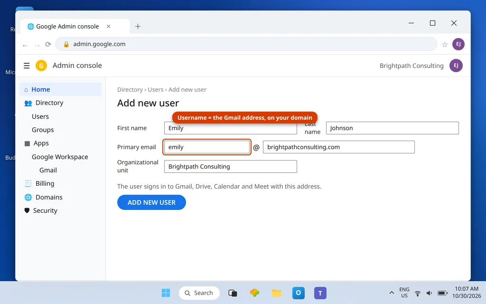Viewport: 486px width, 304px height.
Task: Open Teams from the taskbar
Action: point(320,293)
